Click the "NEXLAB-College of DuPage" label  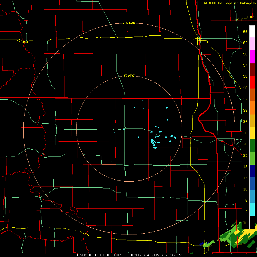pos(228,3)
